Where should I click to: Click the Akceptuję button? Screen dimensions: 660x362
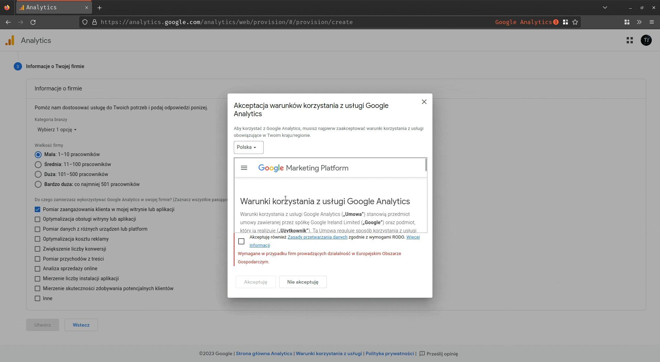pyautogui.click(x=255, y=282)
